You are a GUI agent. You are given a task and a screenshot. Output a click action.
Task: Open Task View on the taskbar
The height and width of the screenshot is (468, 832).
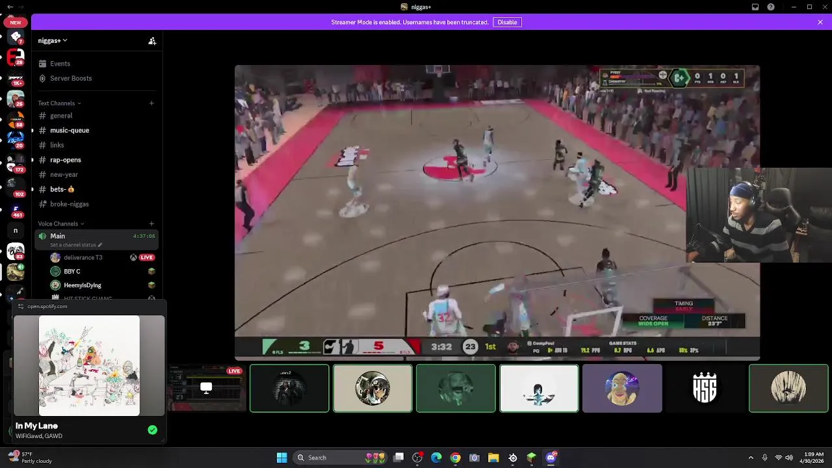(398, 458)
